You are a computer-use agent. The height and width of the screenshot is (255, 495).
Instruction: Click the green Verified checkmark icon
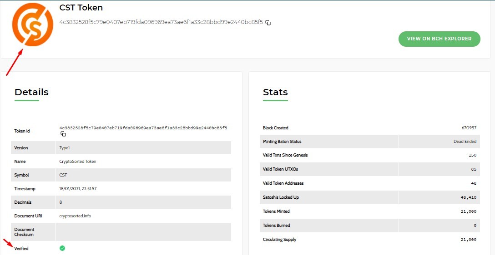coord(62,248)
